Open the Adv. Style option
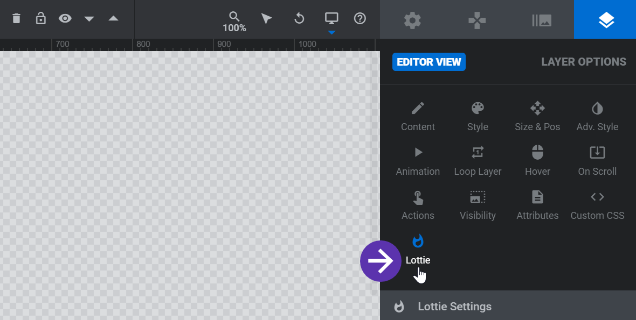Image resolution: width=636 pixels, height=320 pixels. (x=597, y=117)
